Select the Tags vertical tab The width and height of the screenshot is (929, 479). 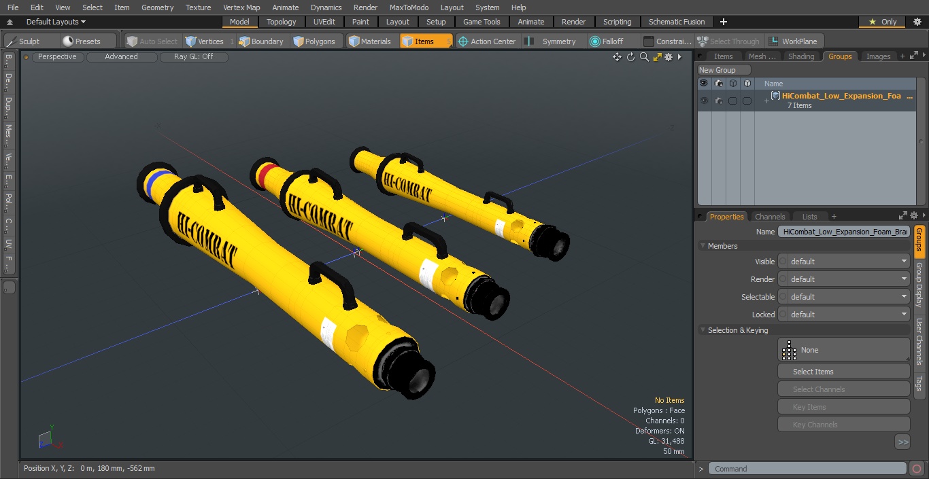click(919, 383)
